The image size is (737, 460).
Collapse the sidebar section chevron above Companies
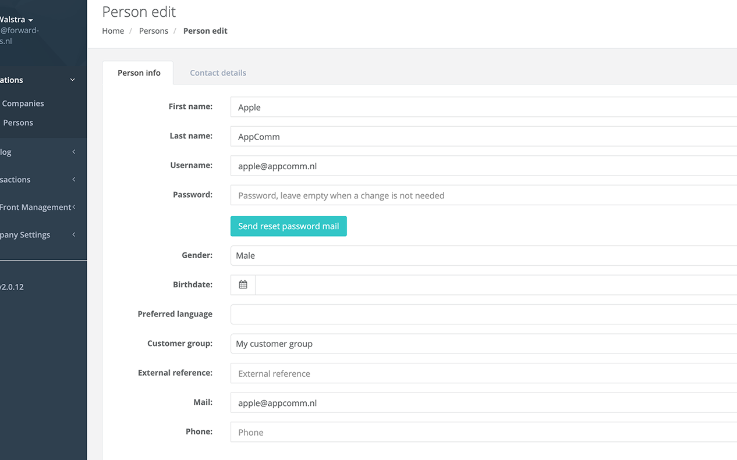[x=72, y=80]
